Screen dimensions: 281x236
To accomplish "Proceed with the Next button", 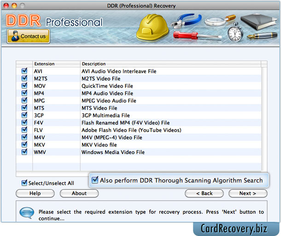I will tap(248, 193).
